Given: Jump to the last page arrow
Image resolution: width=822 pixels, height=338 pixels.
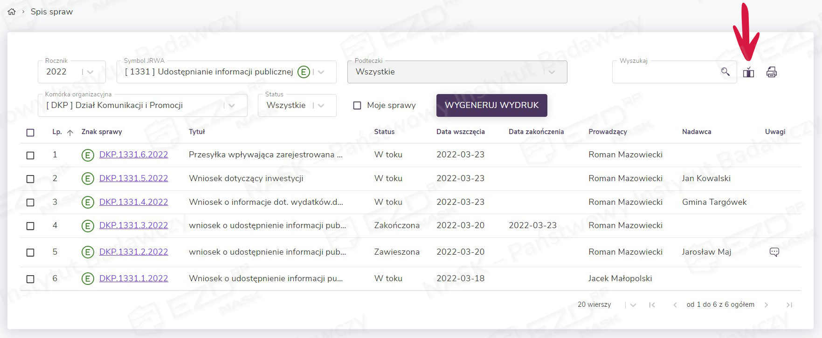Looking at the screenshot, I should [789, 305].
